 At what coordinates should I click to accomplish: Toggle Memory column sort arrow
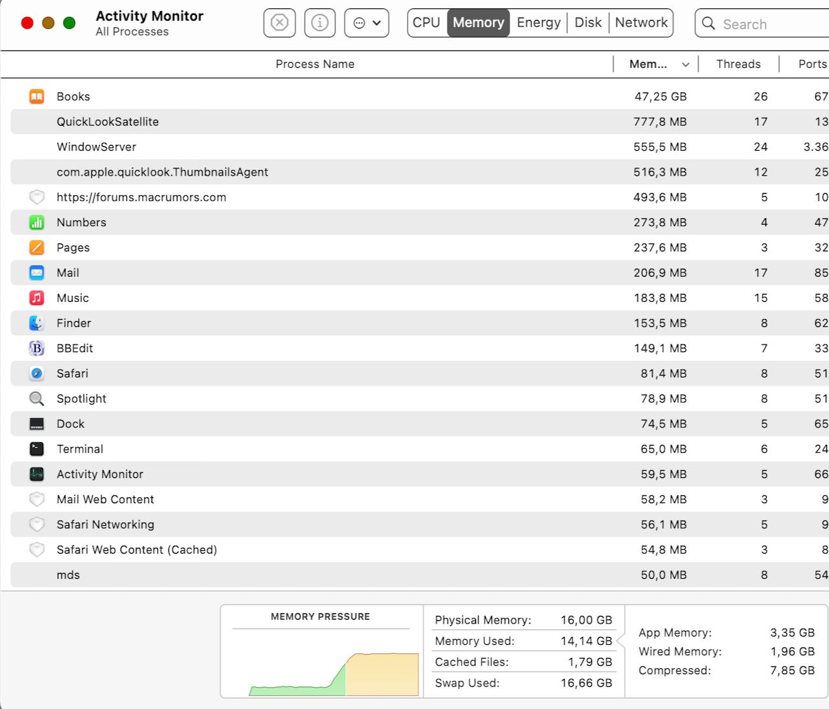pos(686,65)
